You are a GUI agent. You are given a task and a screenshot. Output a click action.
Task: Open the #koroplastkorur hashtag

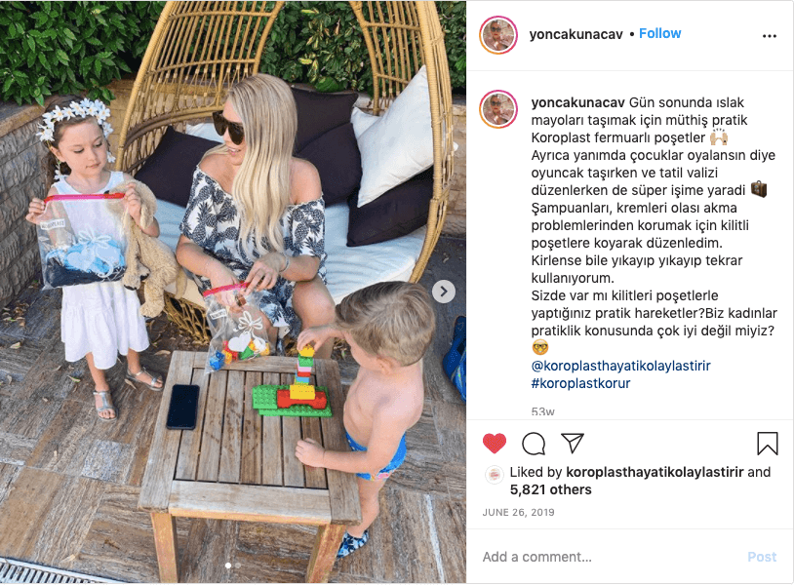click(x=580, y=383)
